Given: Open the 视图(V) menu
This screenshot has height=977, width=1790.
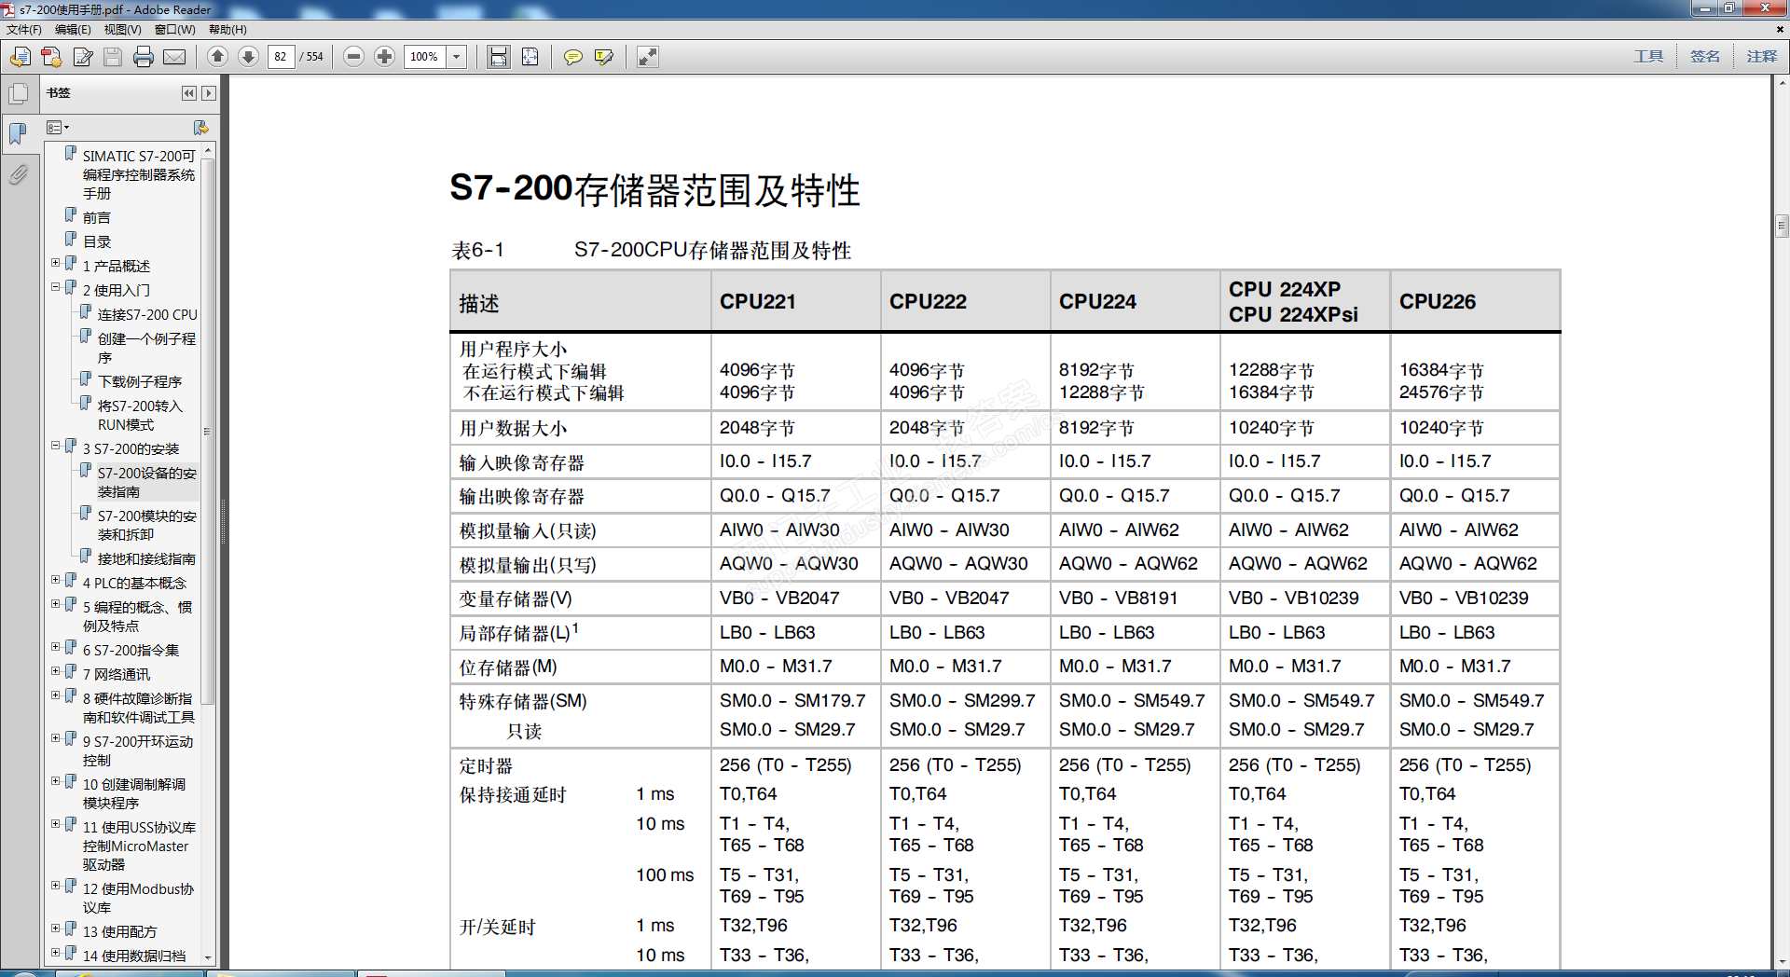Looking at the screenshot, I should (x=123, y=30).
